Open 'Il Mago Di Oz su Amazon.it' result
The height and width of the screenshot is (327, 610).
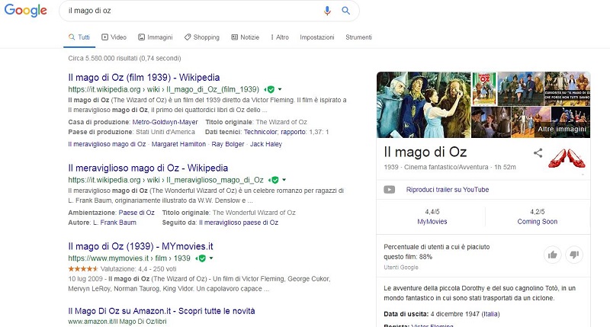point(162,311)
